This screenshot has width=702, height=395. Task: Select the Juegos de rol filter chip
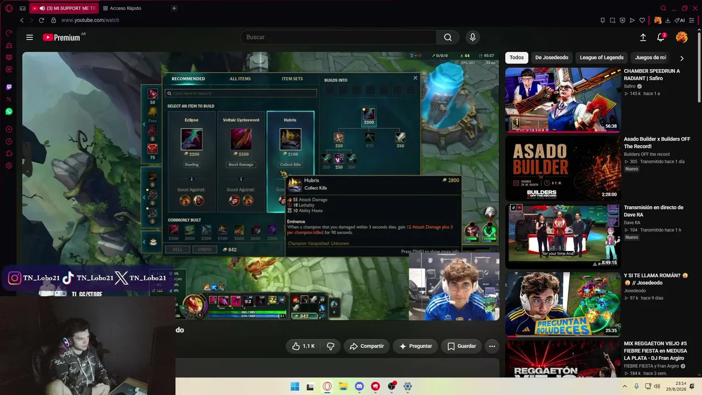coord(650,58)
